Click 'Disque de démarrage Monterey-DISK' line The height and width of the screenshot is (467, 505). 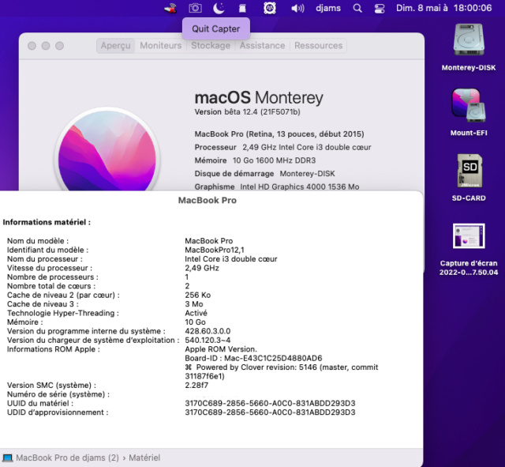[x=265, y=174]
